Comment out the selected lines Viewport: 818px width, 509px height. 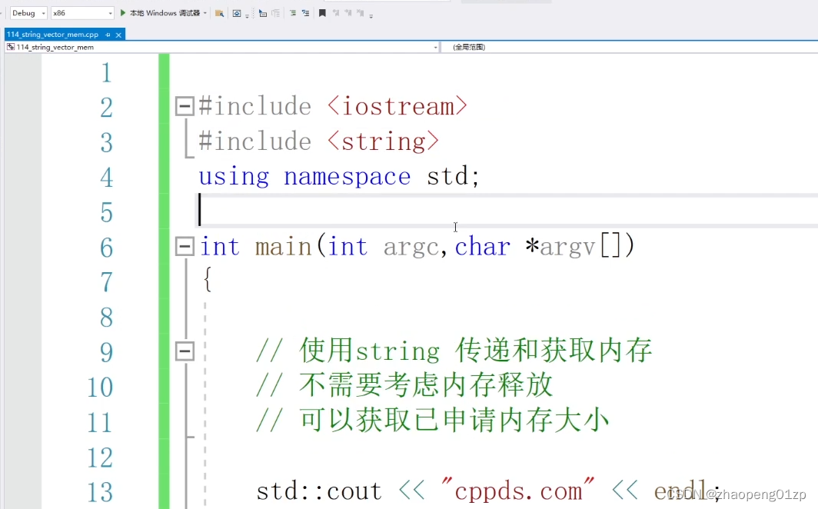292,13
